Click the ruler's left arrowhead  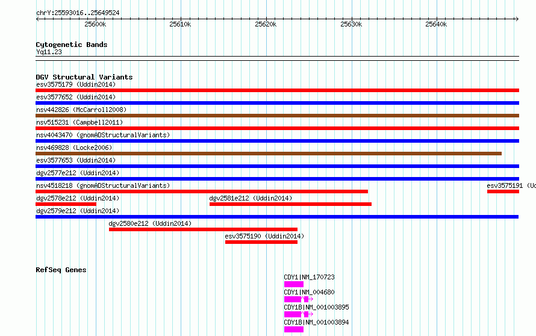[37, 19]
